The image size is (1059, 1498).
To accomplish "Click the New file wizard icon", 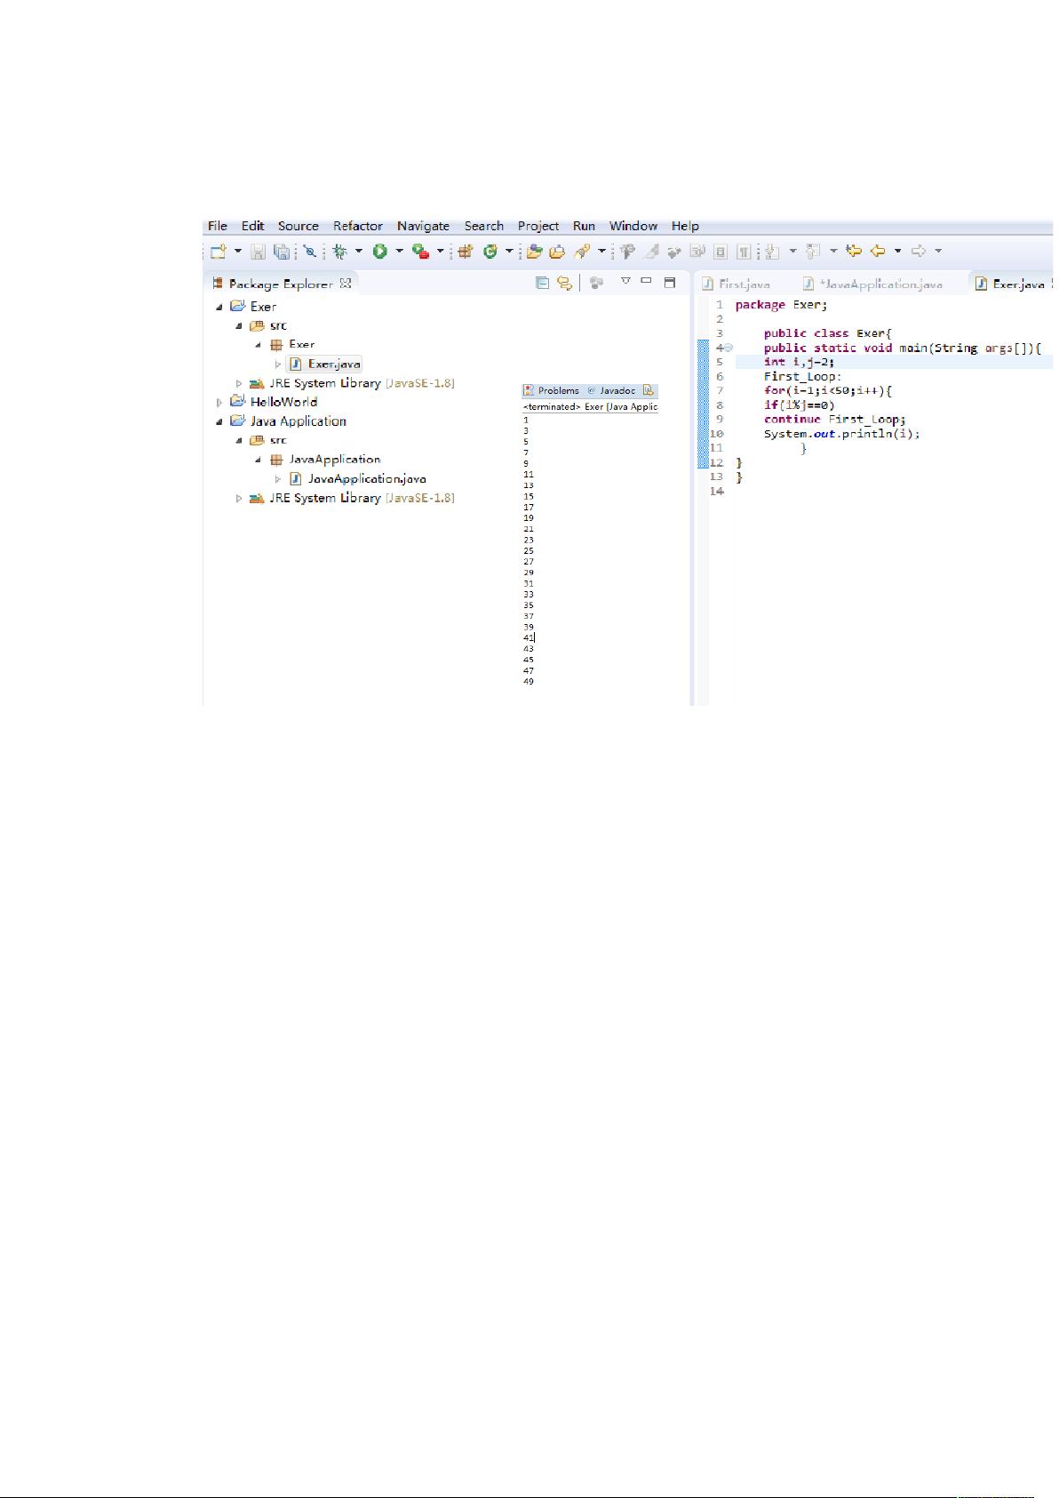I will pos(218,252).
